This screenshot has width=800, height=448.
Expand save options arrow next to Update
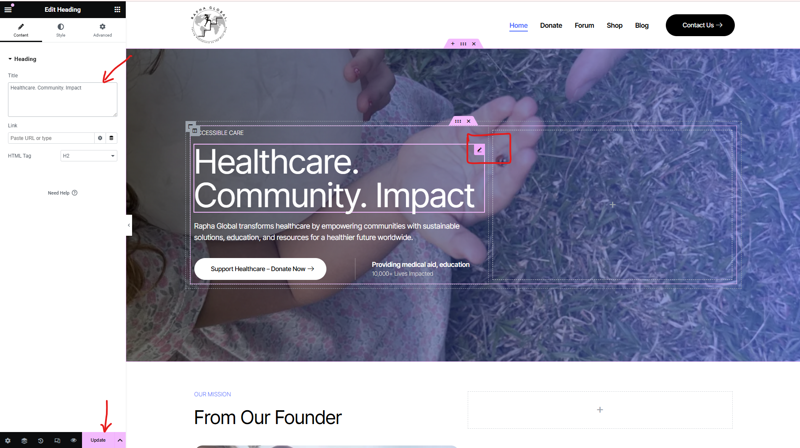pyautogui.click(x=120, y=440)
